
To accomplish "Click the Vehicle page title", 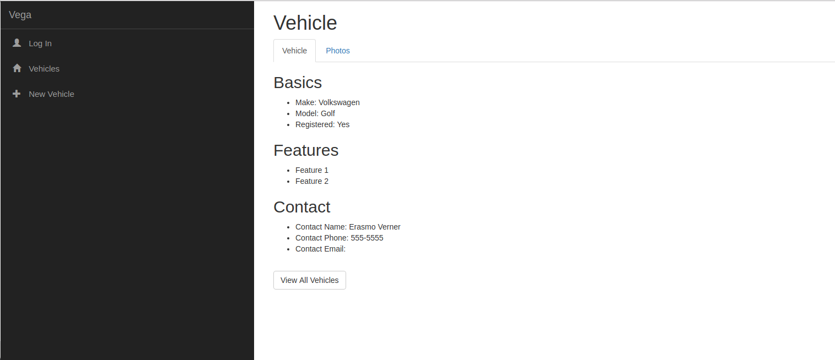I will [305, 23].
